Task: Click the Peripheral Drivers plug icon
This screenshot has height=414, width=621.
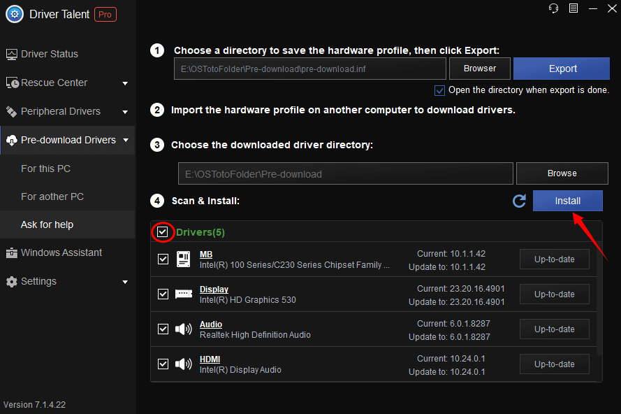Action: coord(11,112)
